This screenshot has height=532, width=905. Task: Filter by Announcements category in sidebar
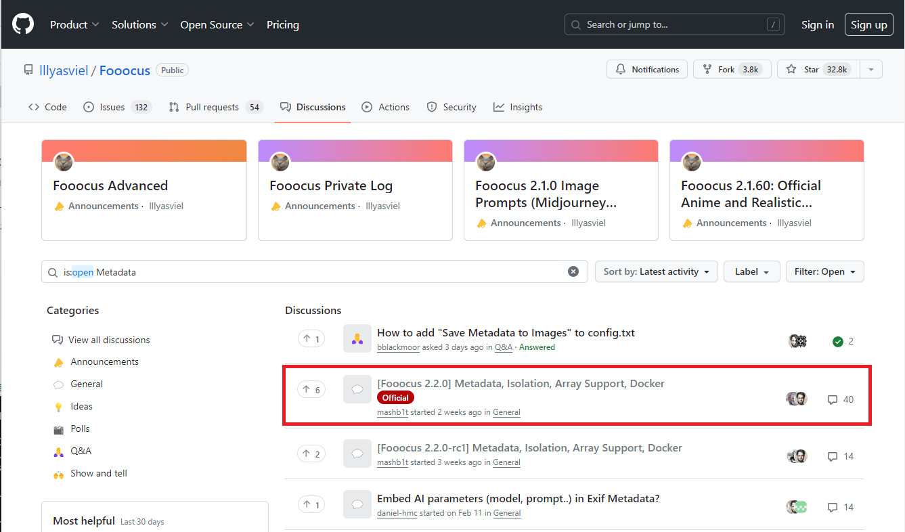click(96, 361)
